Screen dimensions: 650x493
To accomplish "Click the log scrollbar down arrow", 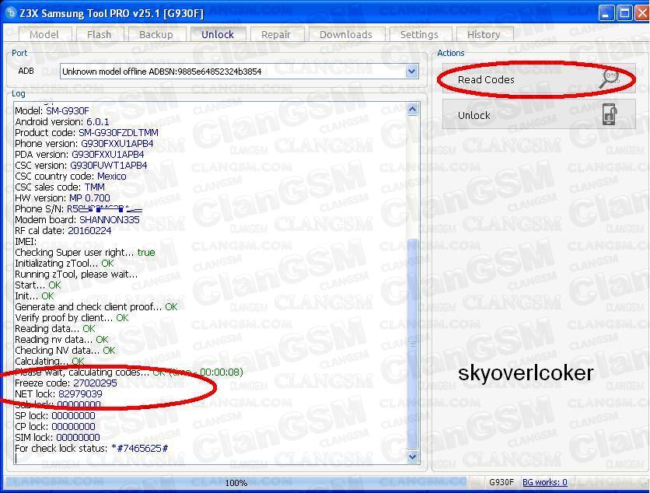I will [x=412, y=456].
